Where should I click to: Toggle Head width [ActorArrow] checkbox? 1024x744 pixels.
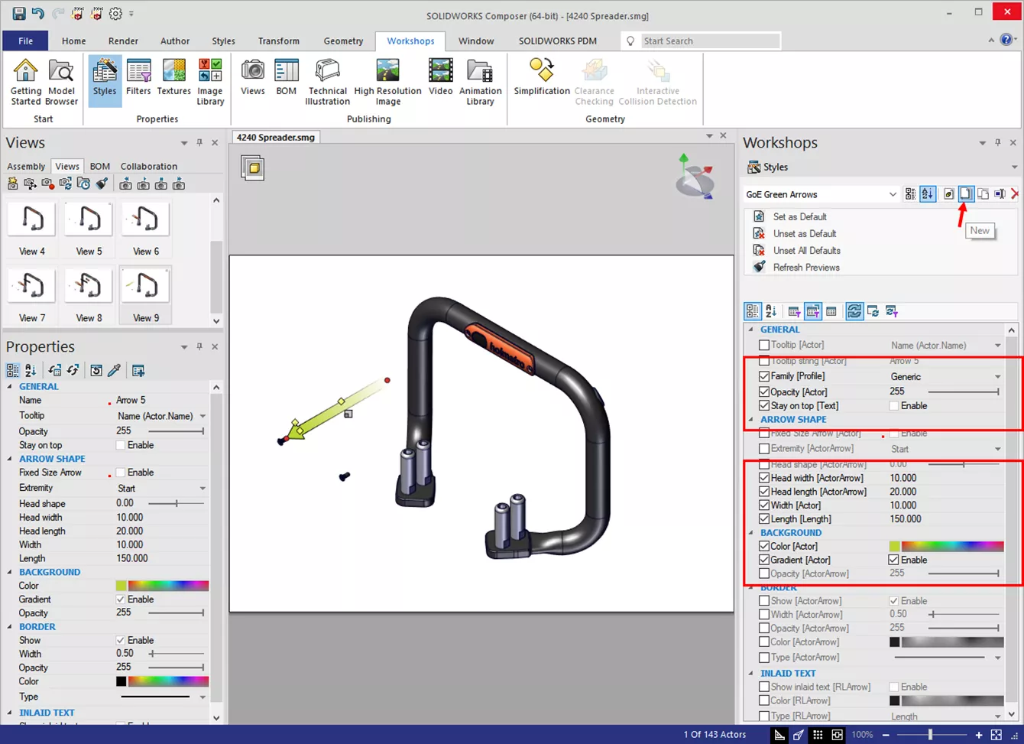[x=764, y=478]
